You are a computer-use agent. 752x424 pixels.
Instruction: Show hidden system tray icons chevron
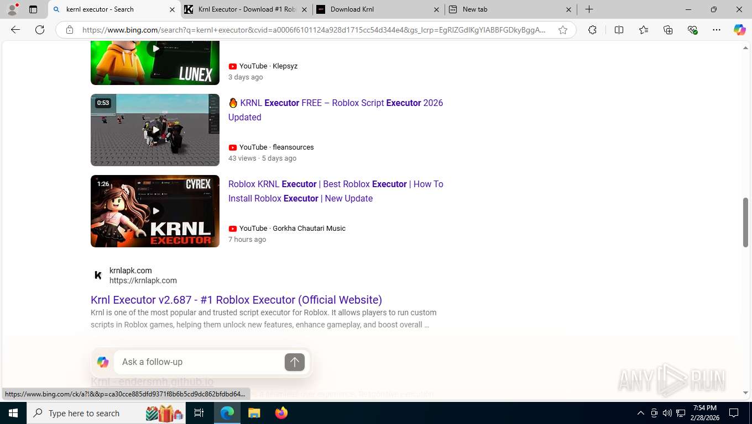pos(641,413)
